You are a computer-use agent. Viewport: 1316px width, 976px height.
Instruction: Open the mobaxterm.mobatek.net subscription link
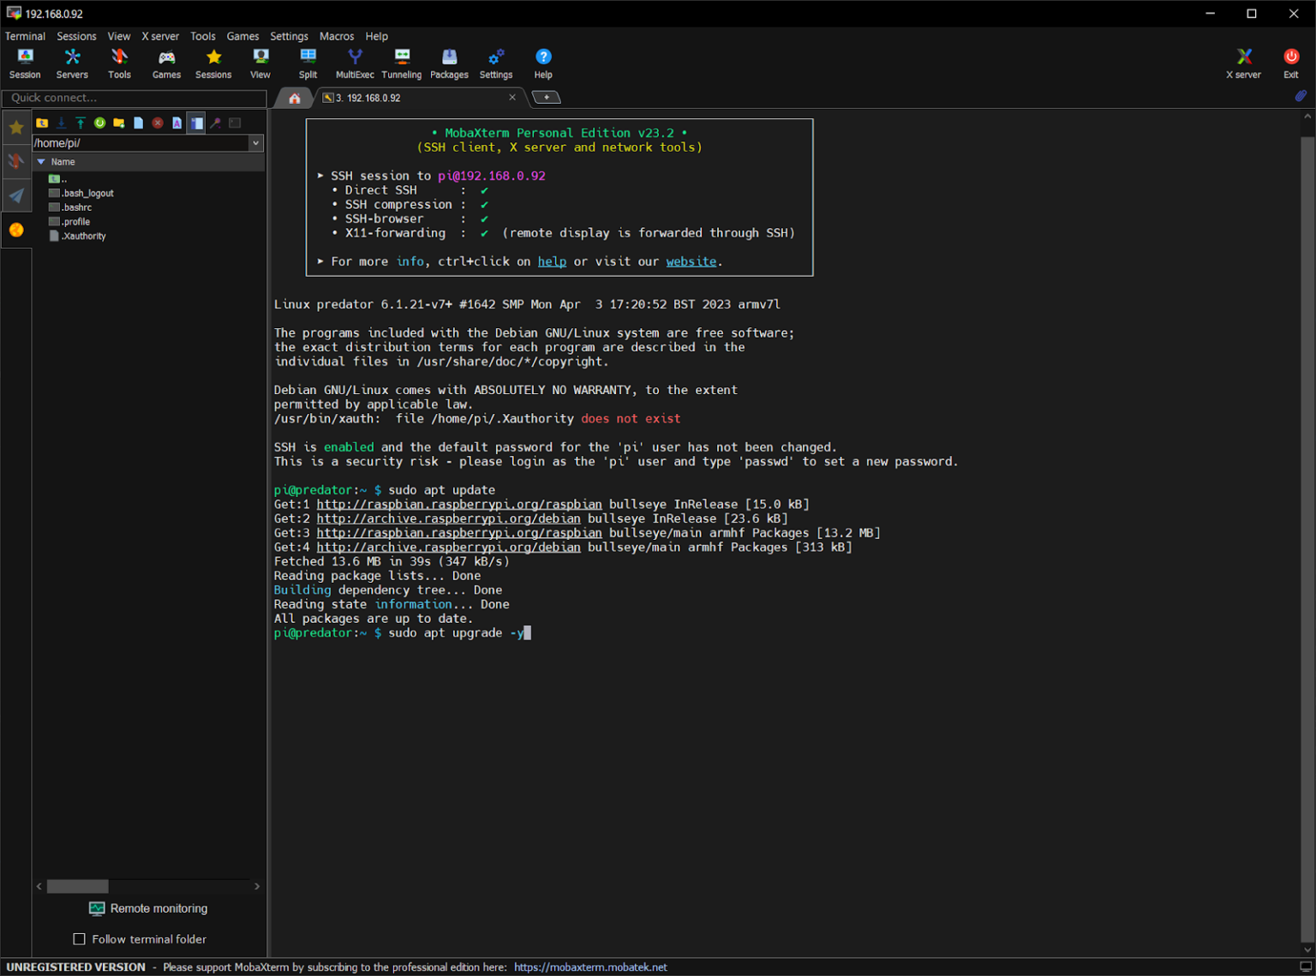pyautogui.click(x=590, y=967)
